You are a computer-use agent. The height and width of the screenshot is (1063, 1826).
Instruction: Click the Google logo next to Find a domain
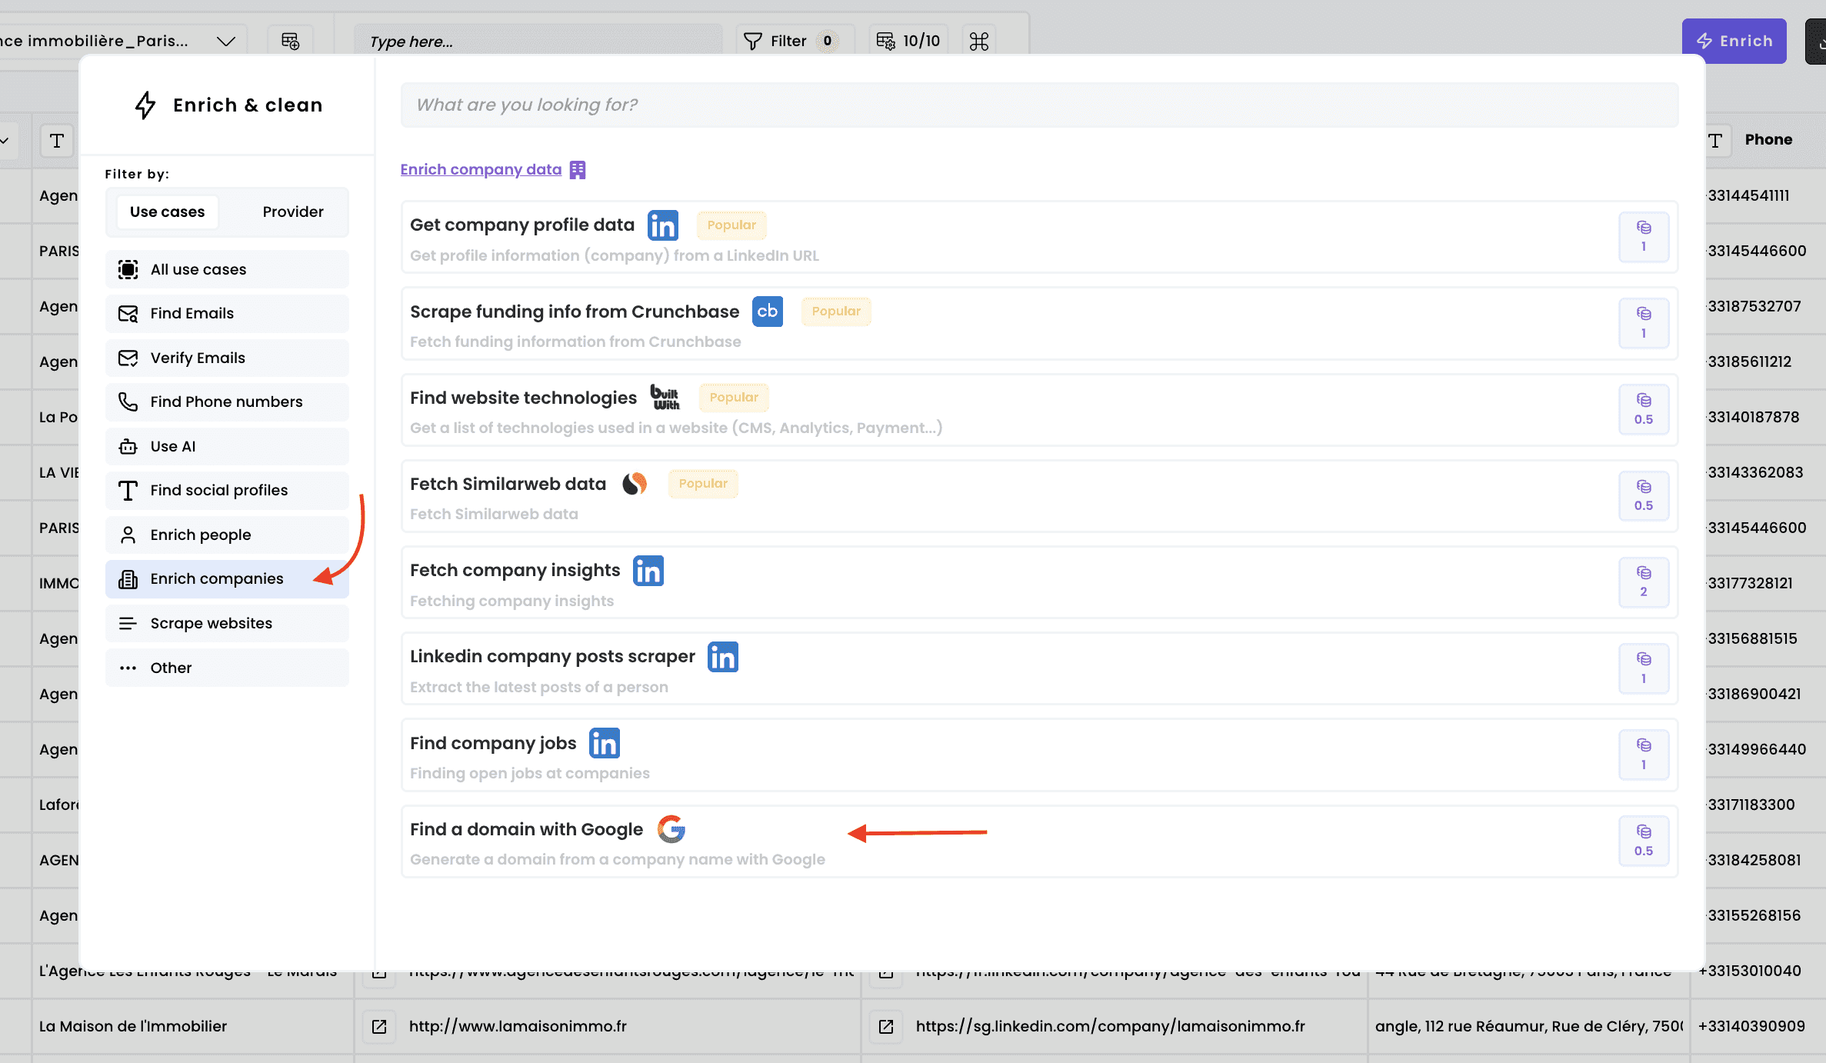[x=671, y=829]
